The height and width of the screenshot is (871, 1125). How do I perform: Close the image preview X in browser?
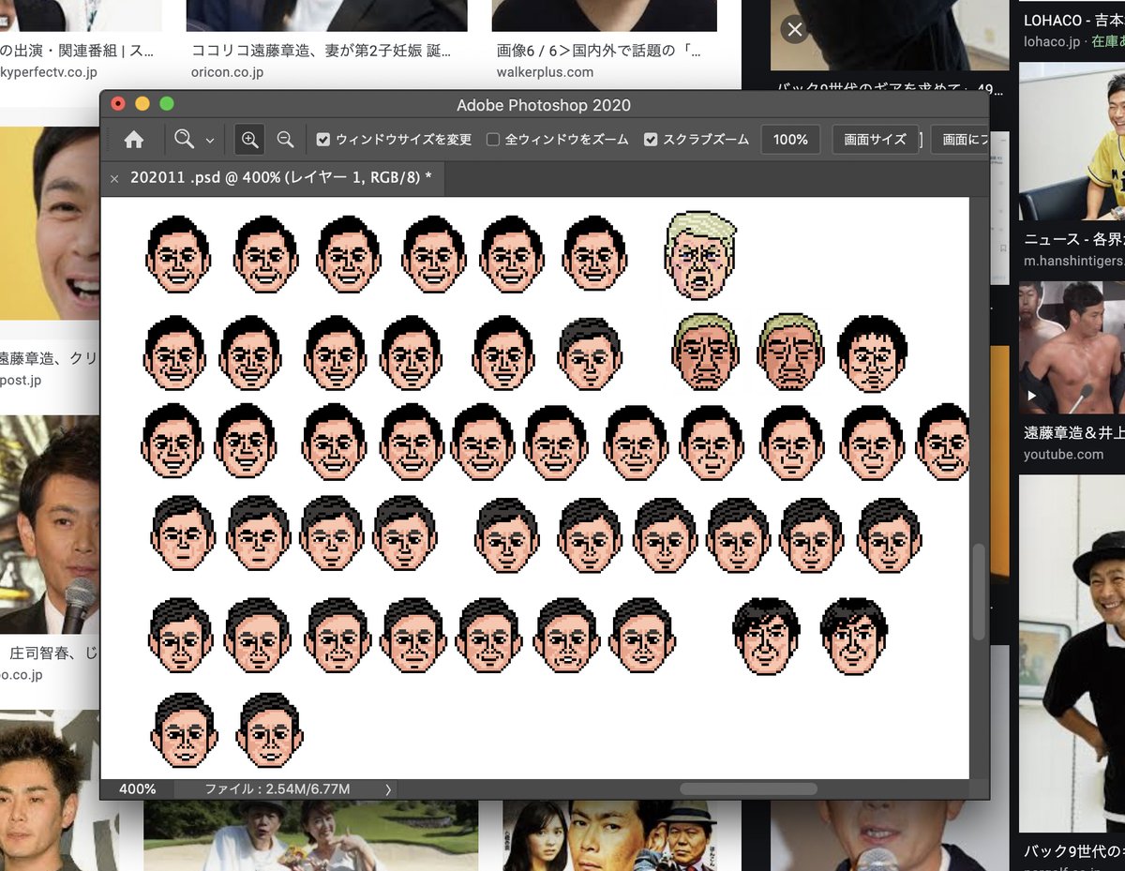(795, 29)
